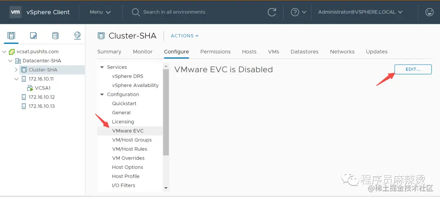Screen dimensions: 440x199
Task: Open the Monitor tab
Action: pos(143,52)
